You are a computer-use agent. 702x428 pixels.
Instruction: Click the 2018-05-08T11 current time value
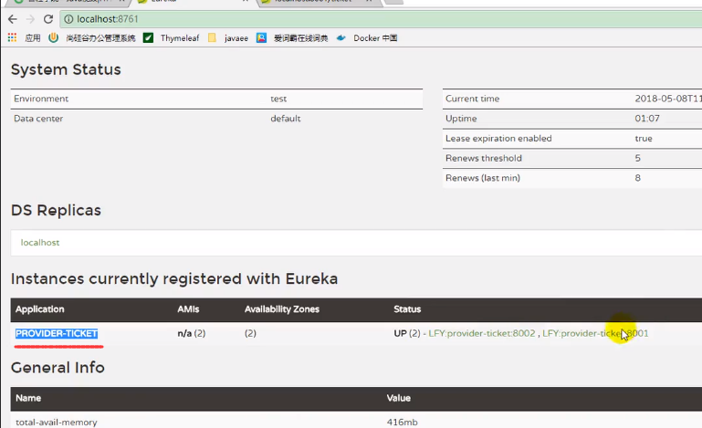click(x=668, y=99)
